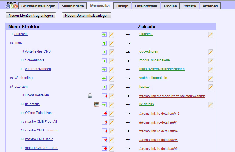The height and width of the screenshot is (152, 235).
Task: Move Startseite entry down with arrow
Action: pos(12,34)
